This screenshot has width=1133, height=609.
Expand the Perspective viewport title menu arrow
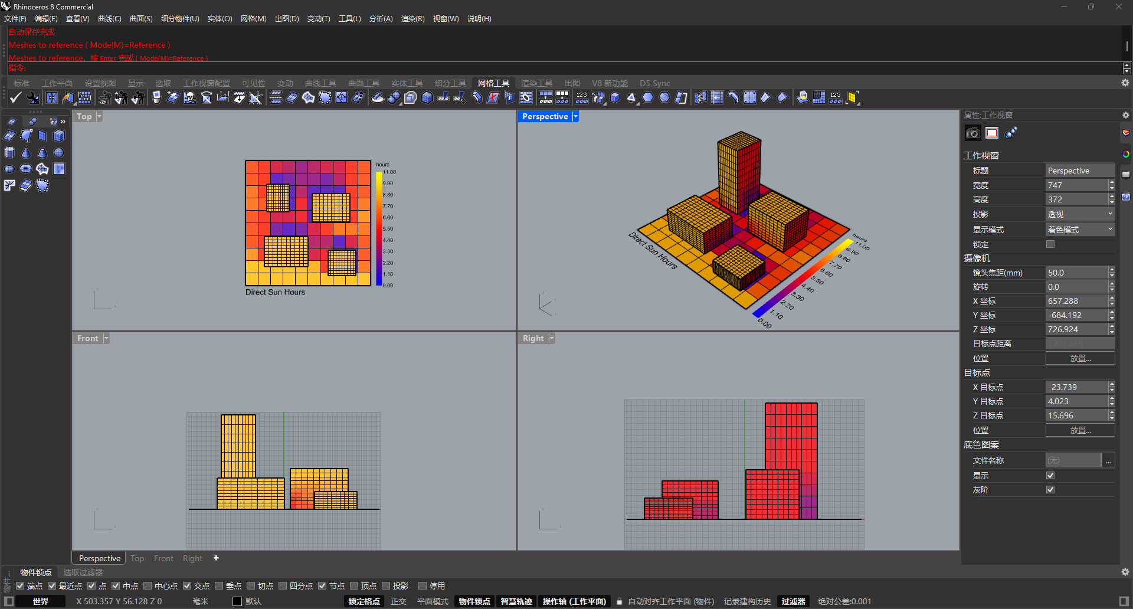point(575,116)
